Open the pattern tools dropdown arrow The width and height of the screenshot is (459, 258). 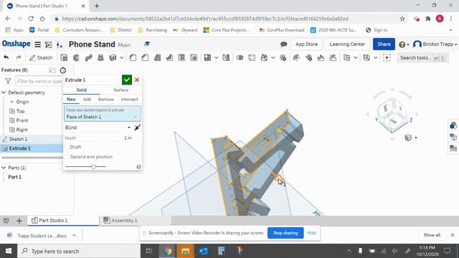(x=217, y=57)
